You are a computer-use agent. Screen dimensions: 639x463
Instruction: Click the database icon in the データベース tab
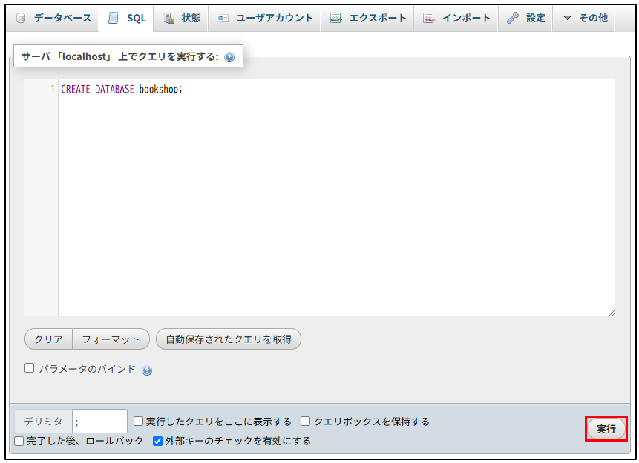(21, 19)
